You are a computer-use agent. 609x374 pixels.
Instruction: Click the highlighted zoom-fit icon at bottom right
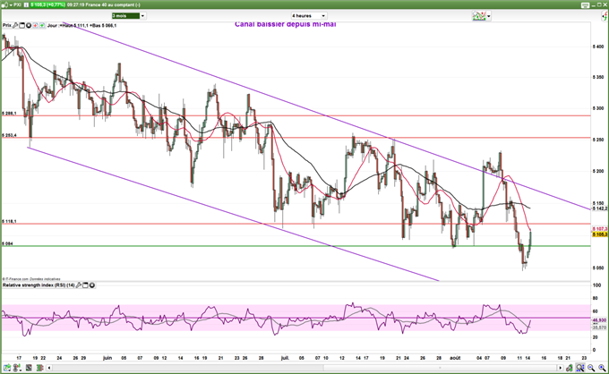(x=580, y=368)
